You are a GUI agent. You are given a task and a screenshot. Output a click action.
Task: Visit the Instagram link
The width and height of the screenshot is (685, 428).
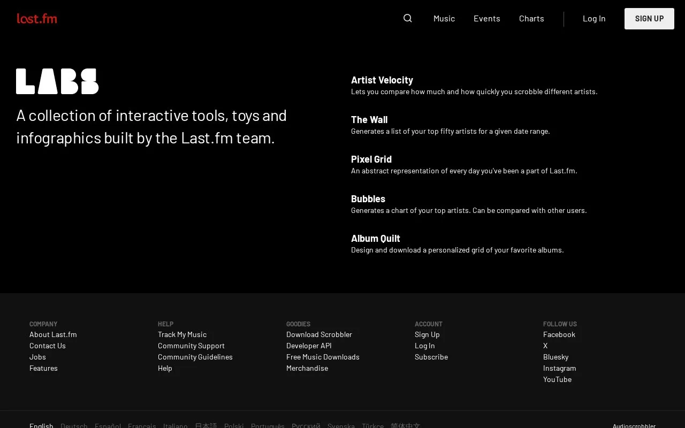tap(560, 368)
